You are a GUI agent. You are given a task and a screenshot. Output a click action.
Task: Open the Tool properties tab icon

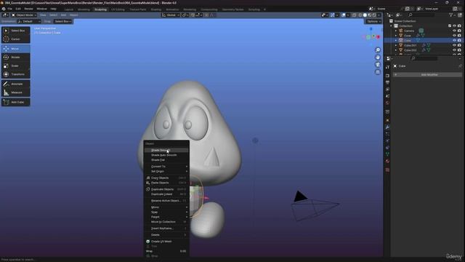click(x=387, y=68)
